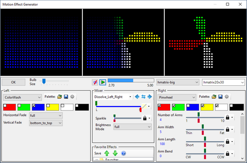The width and height of the screenshot is (247, 163).
Task: Enable Left green color checkbox
Action: click(x=19, y=105)
